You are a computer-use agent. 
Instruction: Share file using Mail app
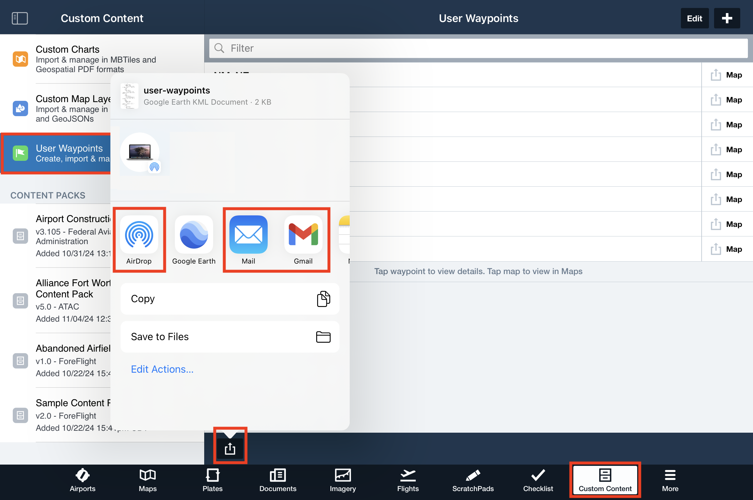[x=249, y=235]
